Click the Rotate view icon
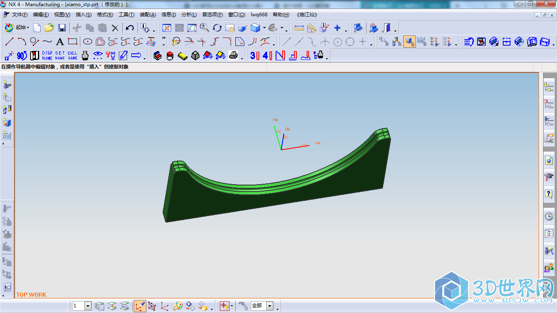 (217, 28)
